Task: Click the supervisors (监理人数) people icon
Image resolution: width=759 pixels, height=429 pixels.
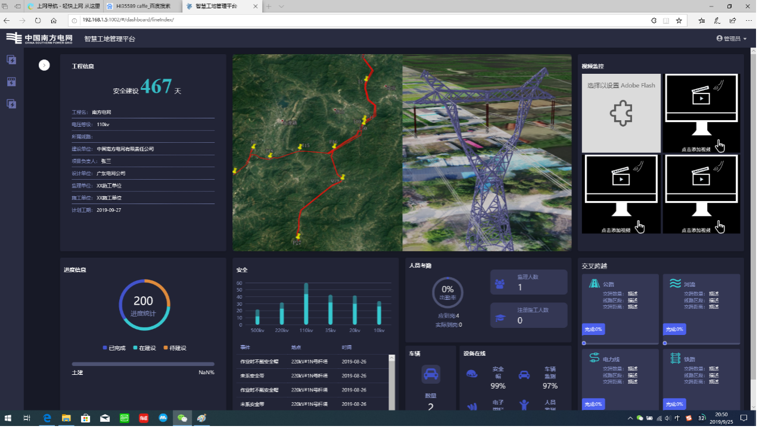Action: coord(500,284)
